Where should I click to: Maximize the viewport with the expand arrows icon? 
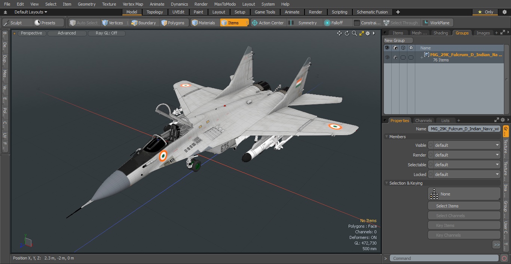click(361, 33)
